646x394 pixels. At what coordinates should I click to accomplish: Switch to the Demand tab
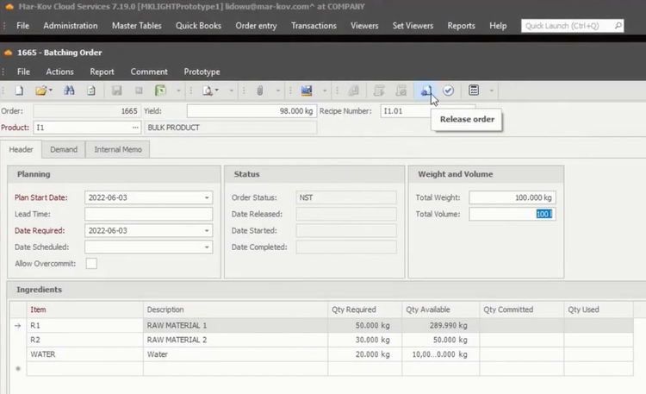tap(64, 149)
